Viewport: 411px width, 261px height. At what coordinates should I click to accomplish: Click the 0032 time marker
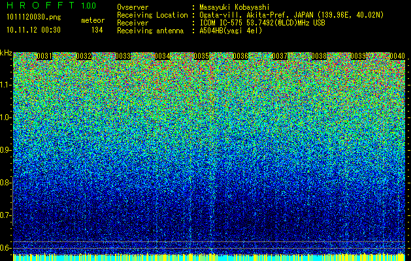coord(84,56)
